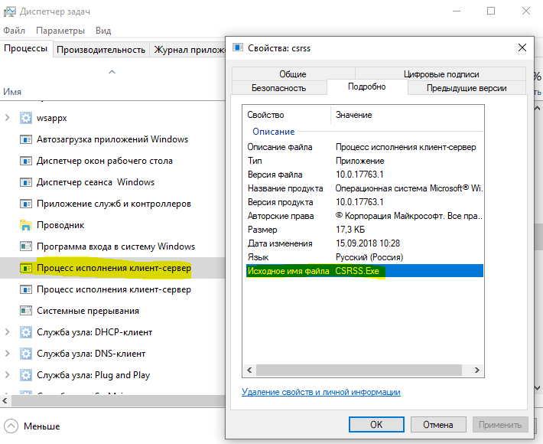Click icon beside Приложение служб и контроллеров

click(x=26, y=204)
